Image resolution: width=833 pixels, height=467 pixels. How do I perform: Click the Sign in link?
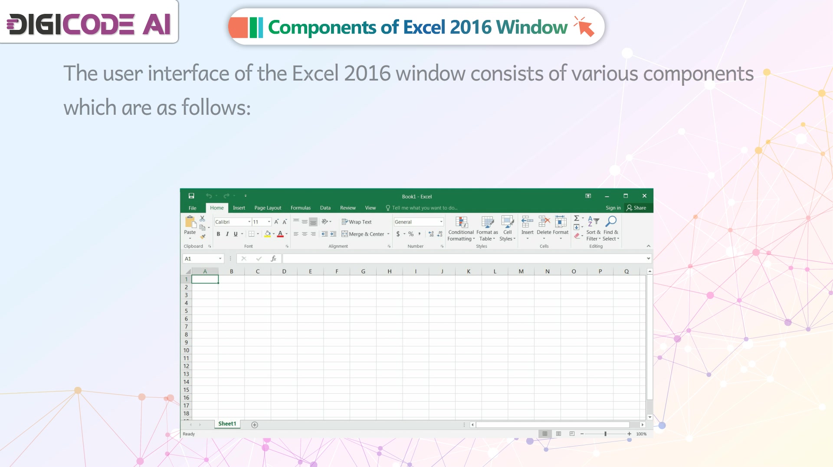pyautogui.click(x=613, y=208)
